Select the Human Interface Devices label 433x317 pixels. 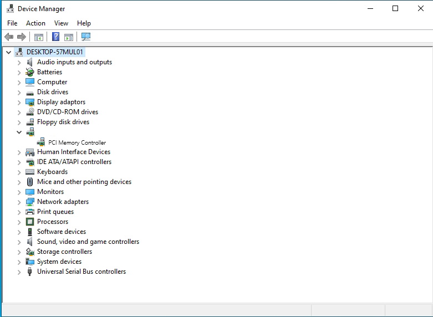tap(74, 152)
